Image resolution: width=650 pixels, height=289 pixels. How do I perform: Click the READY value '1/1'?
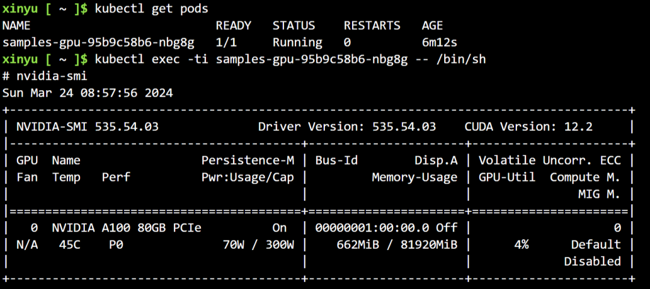[x=226, y=43]
